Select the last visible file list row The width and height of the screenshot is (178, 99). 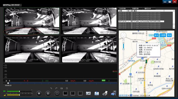[141, 28]
